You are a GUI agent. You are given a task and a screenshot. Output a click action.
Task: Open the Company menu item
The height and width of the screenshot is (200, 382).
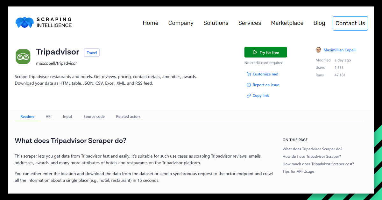[x=181, y=23]
